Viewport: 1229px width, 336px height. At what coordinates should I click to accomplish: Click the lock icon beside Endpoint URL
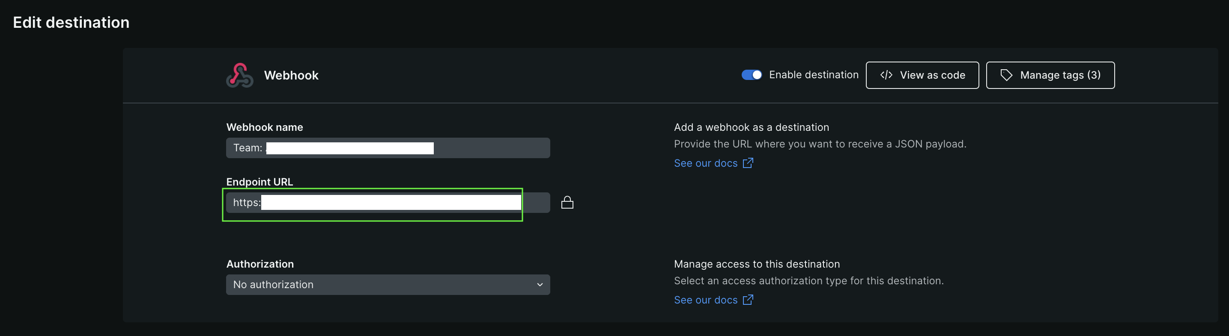[567, 203]
